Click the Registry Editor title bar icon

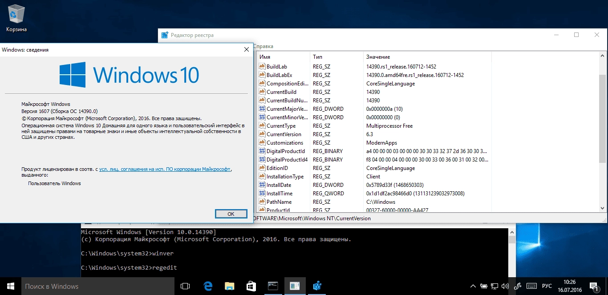[x=165, y=35]
